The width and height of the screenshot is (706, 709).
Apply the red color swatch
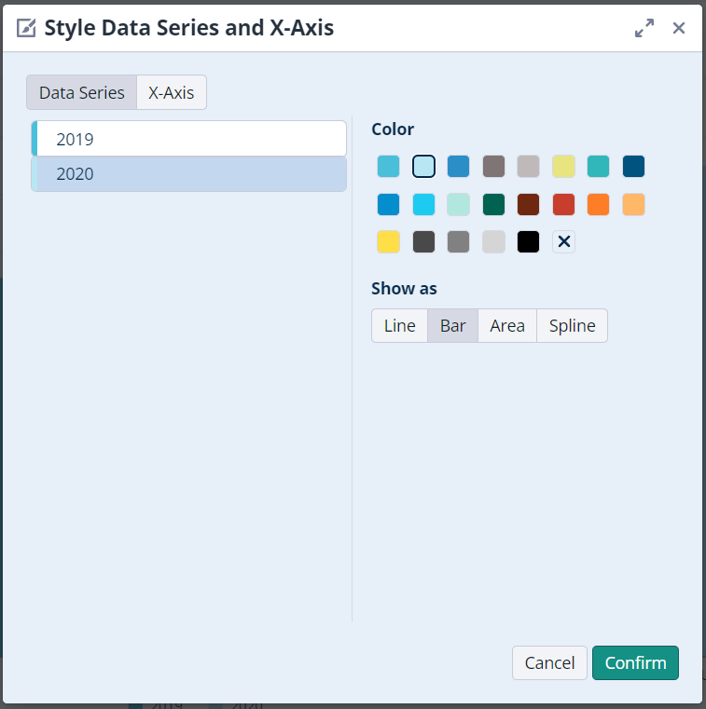click(563, 204)
